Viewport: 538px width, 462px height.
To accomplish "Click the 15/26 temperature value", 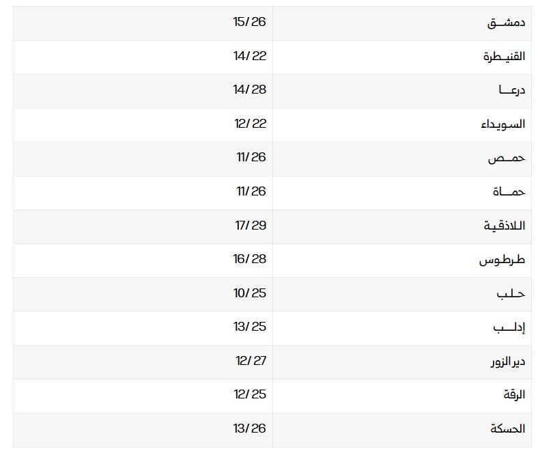I will click(249, 22).
